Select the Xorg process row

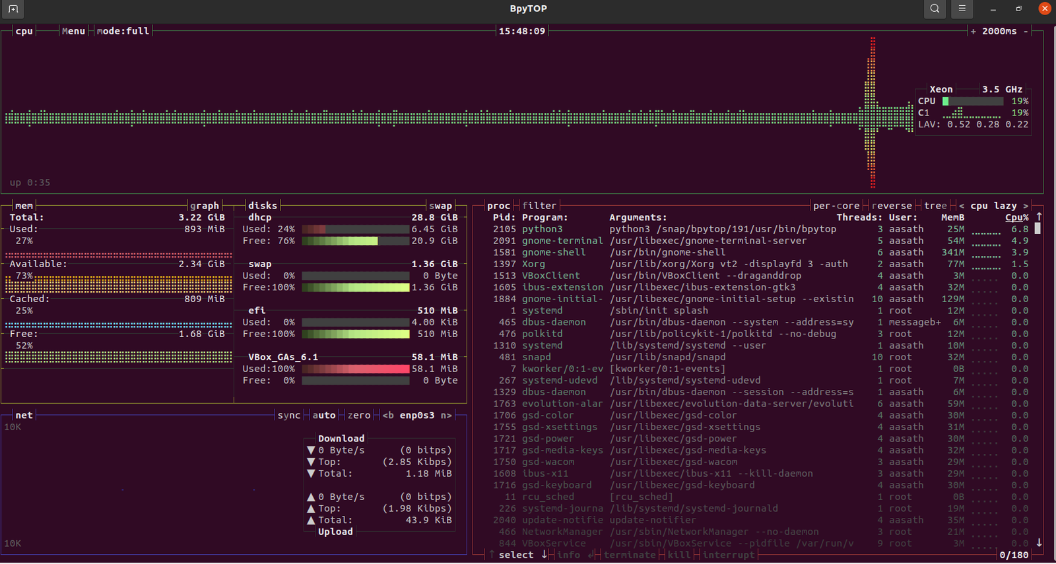click(761, 264)
